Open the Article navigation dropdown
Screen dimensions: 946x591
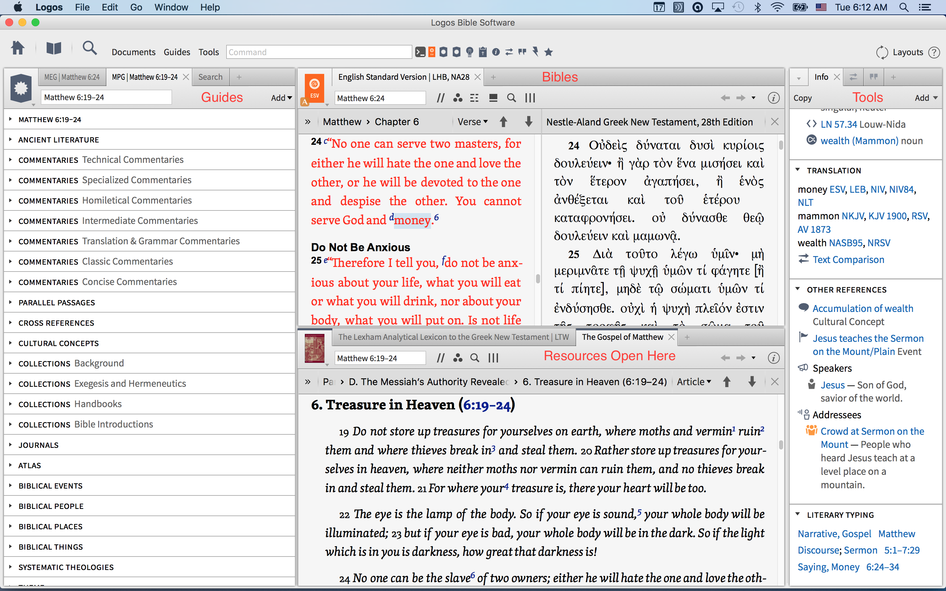pos(694,382)
